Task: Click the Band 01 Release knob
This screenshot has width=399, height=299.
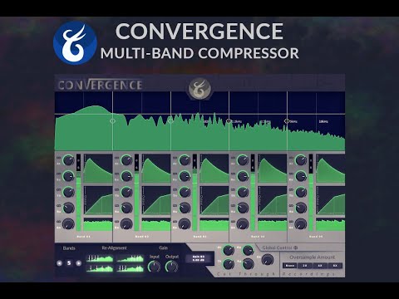Action: coord(68,176)
